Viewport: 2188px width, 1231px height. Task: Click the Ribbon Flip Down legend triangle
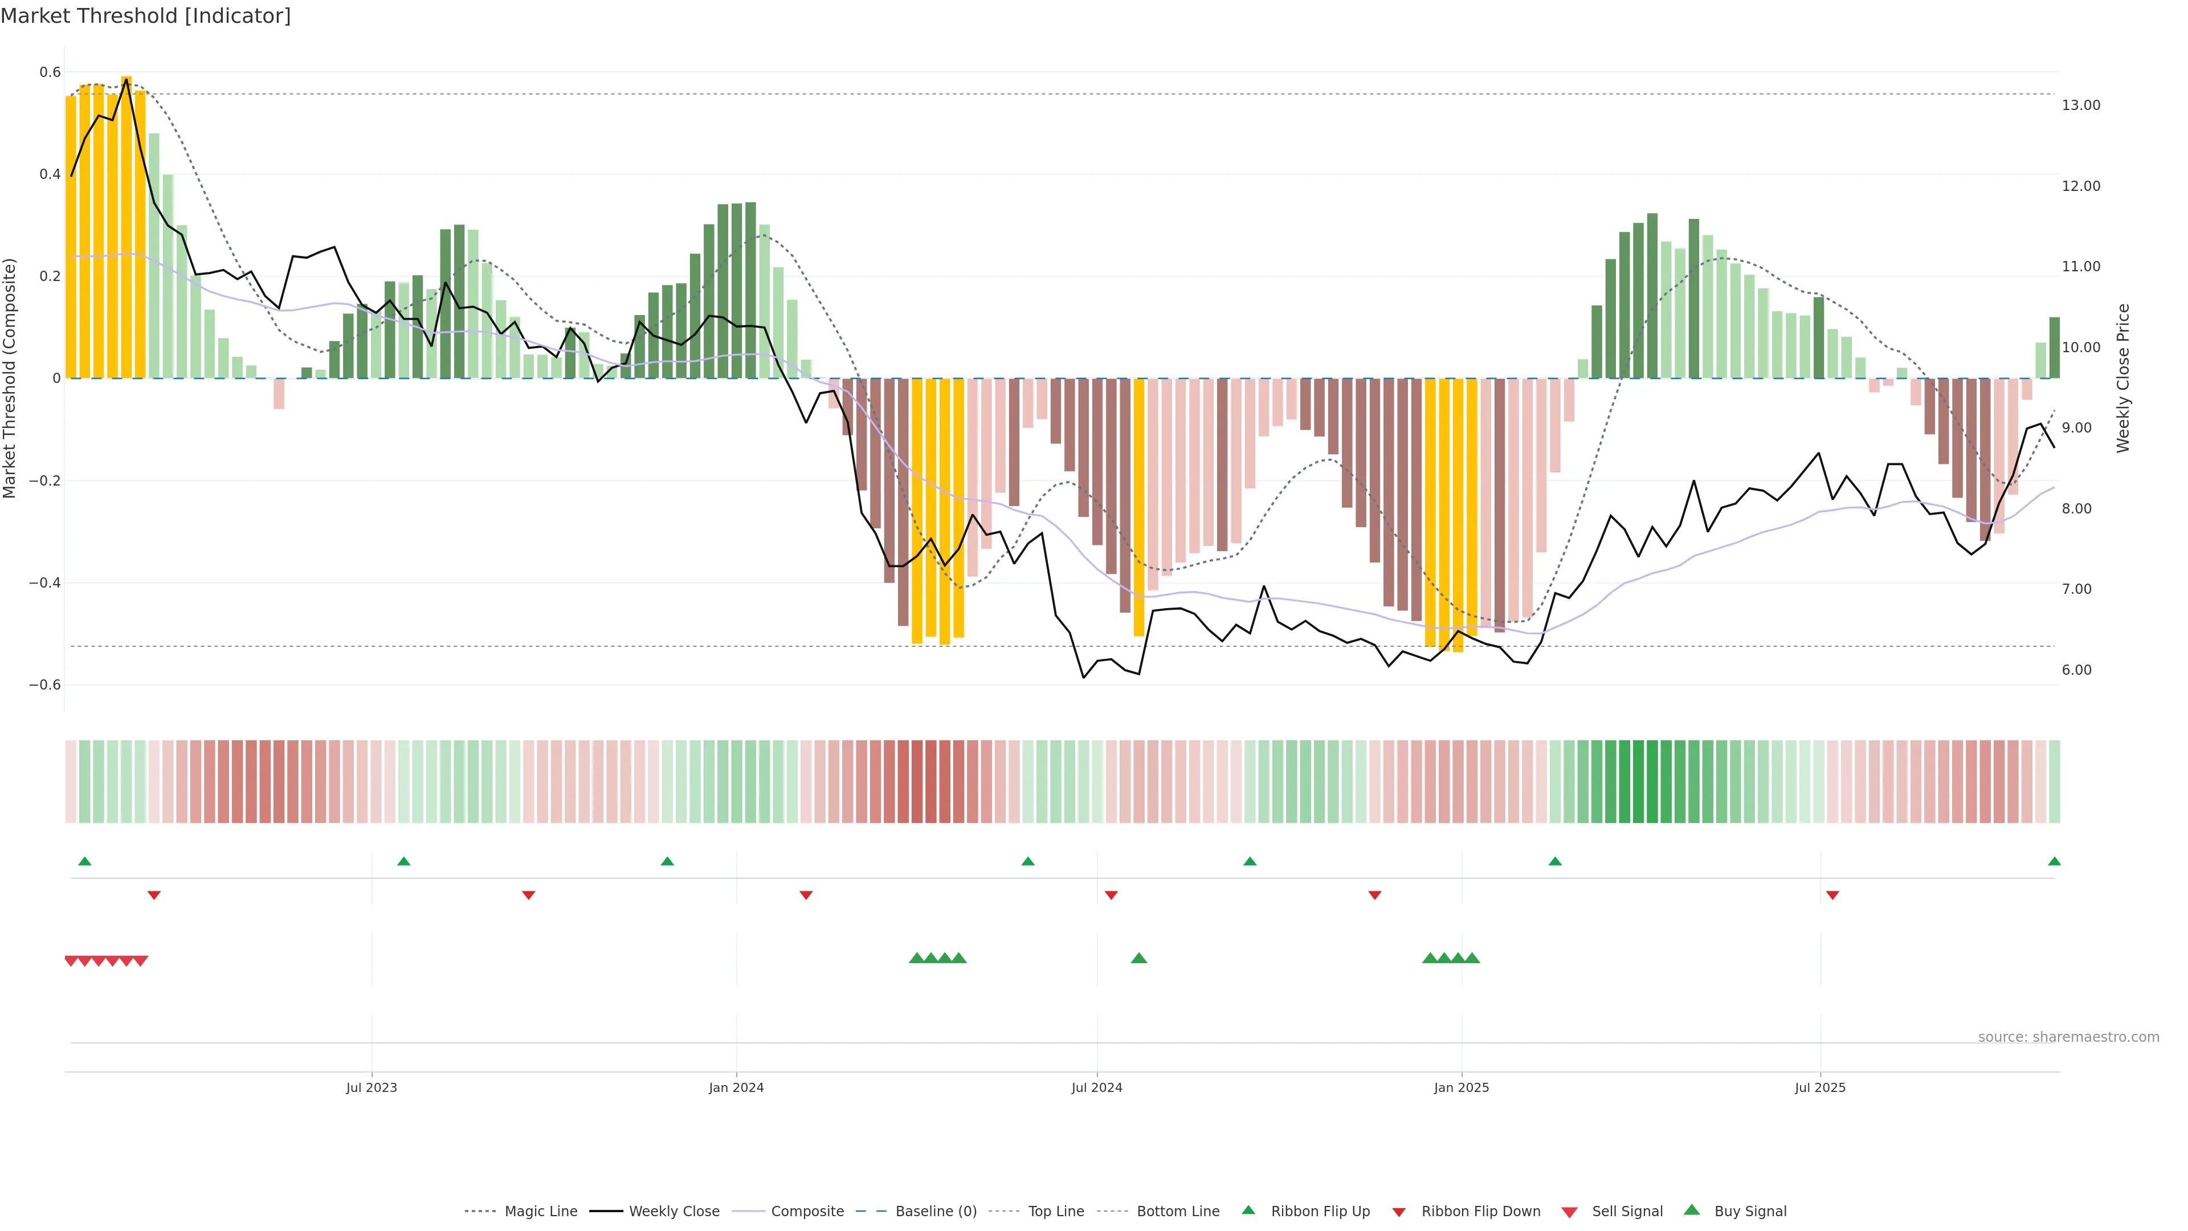[x=1398, y=1212]
